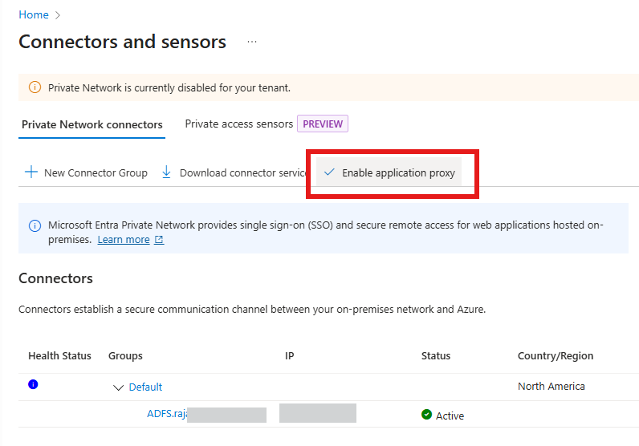
Task: Switch to Private Network connectors tab
Action: 92,124
